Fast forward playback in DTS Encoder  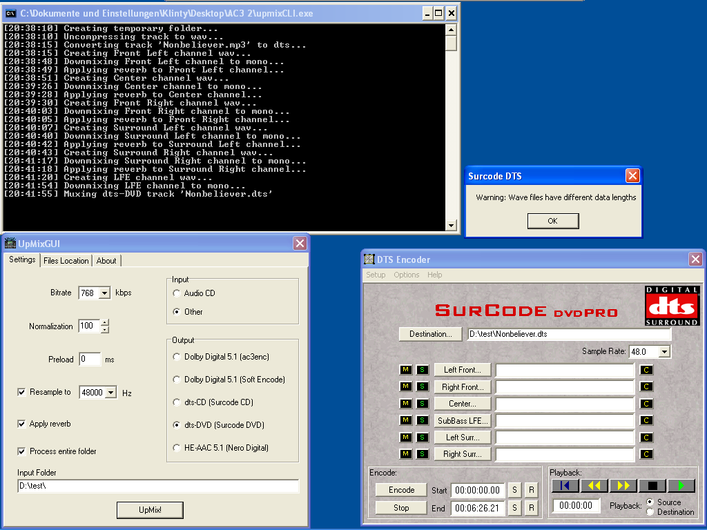(623, 485)
